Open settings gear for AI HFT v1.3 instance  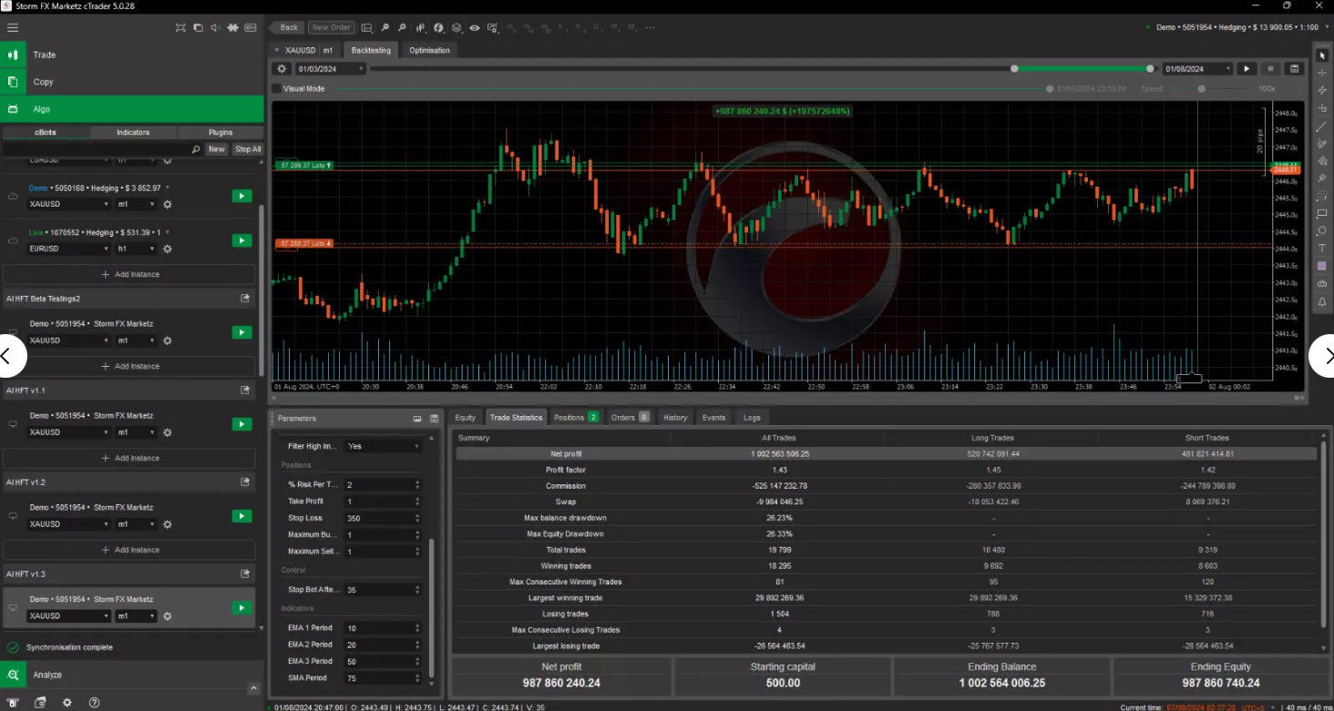point(167,616)
